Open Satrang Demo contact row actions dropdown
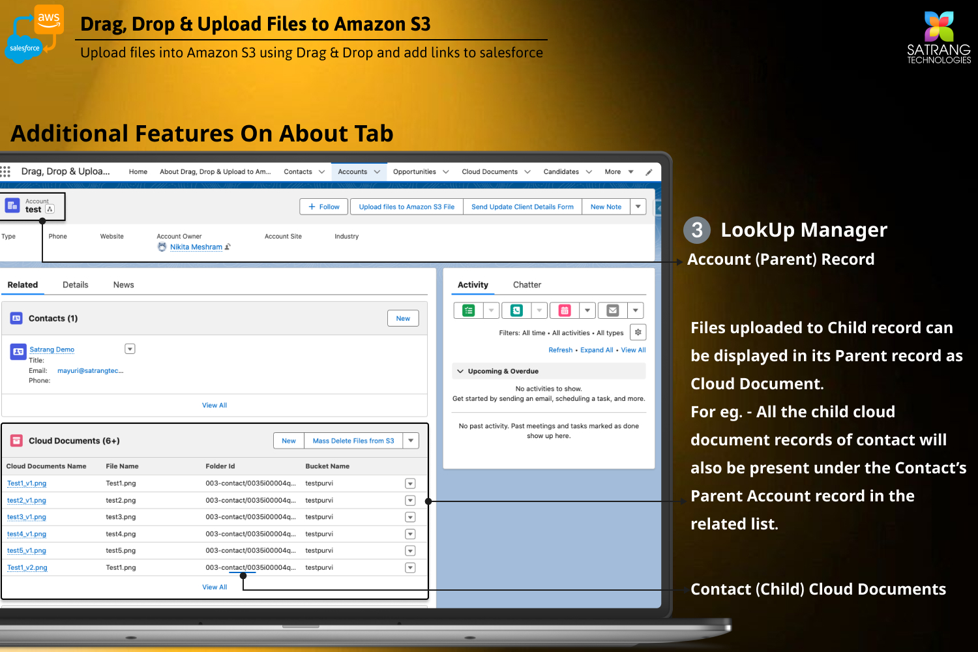Viewport: 978px width, 652px height. click(130, 349)
